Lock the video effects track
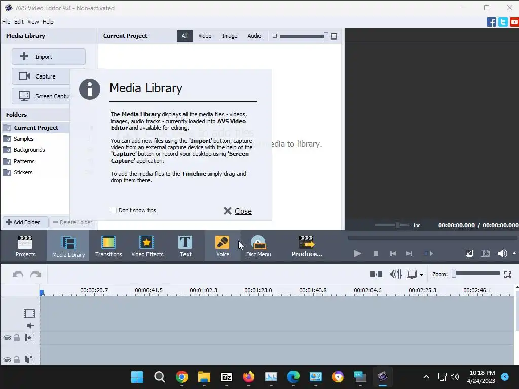The width and height of the screenshot is (519, 389). pos(17,338)
